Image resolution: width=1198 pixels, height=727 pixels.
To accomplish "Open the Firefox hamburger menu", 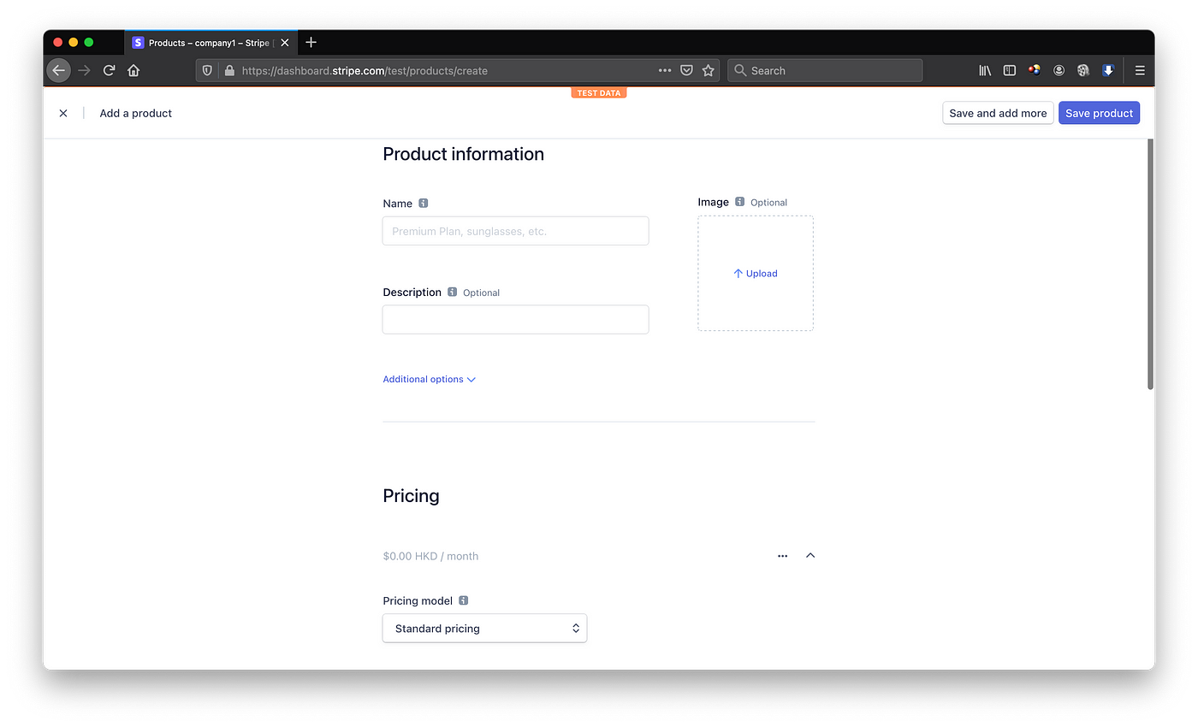I will tap(1140, 71).
